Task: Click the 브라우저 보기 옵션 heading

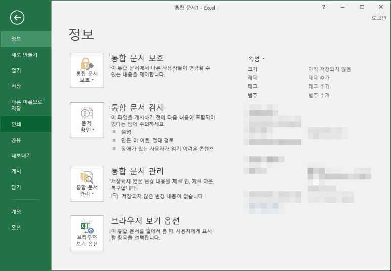Action: [x=145, y=220]
